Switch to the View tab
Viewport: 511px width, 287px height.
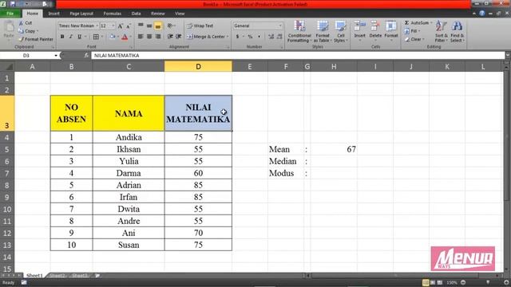(180, 14)
